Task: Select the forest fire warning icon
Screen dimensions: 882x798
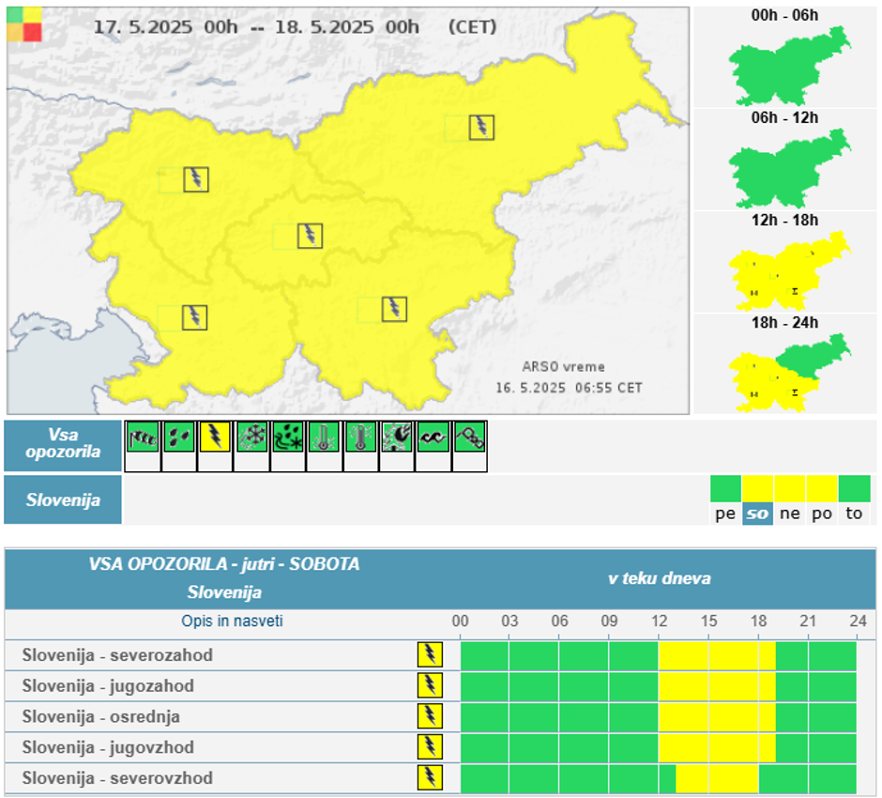Action: [x=397, y=437]
